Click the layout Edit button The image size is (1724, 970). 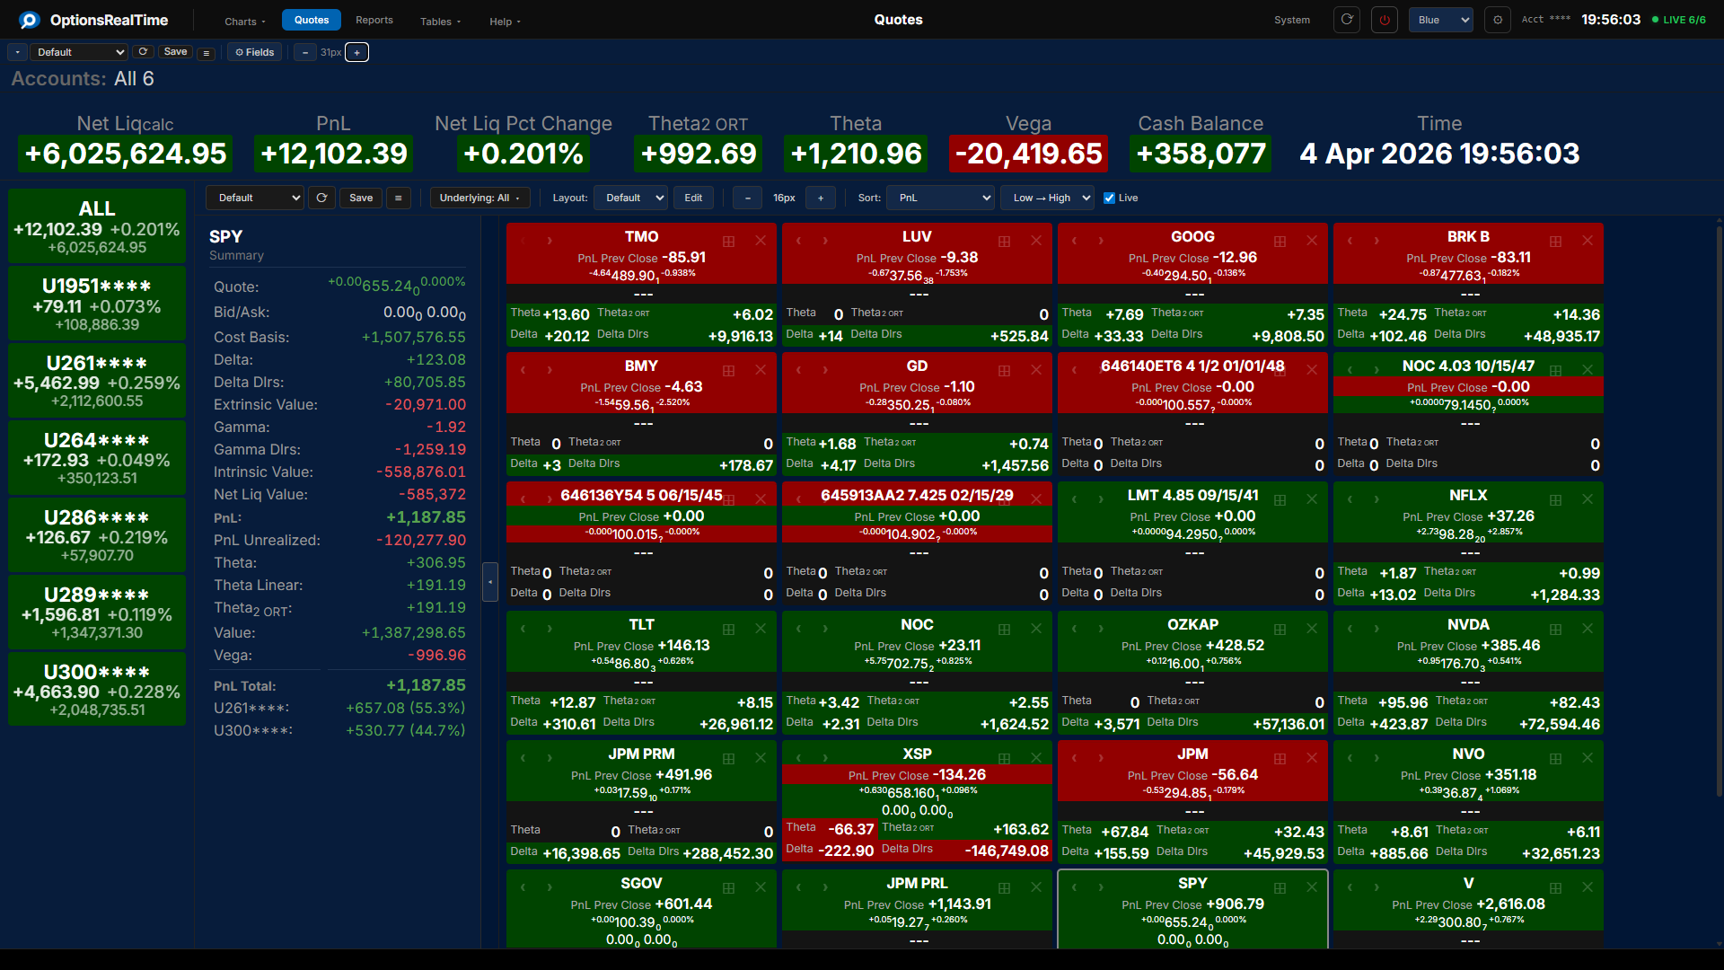tap(693, 198)
